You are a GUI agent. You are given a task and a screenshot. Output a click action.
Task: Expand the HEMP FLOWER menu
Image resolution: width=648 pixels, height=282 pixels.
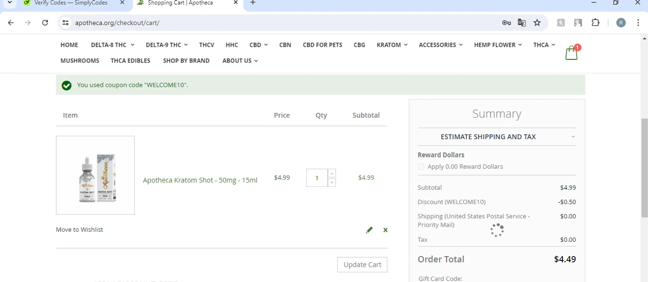498,45
